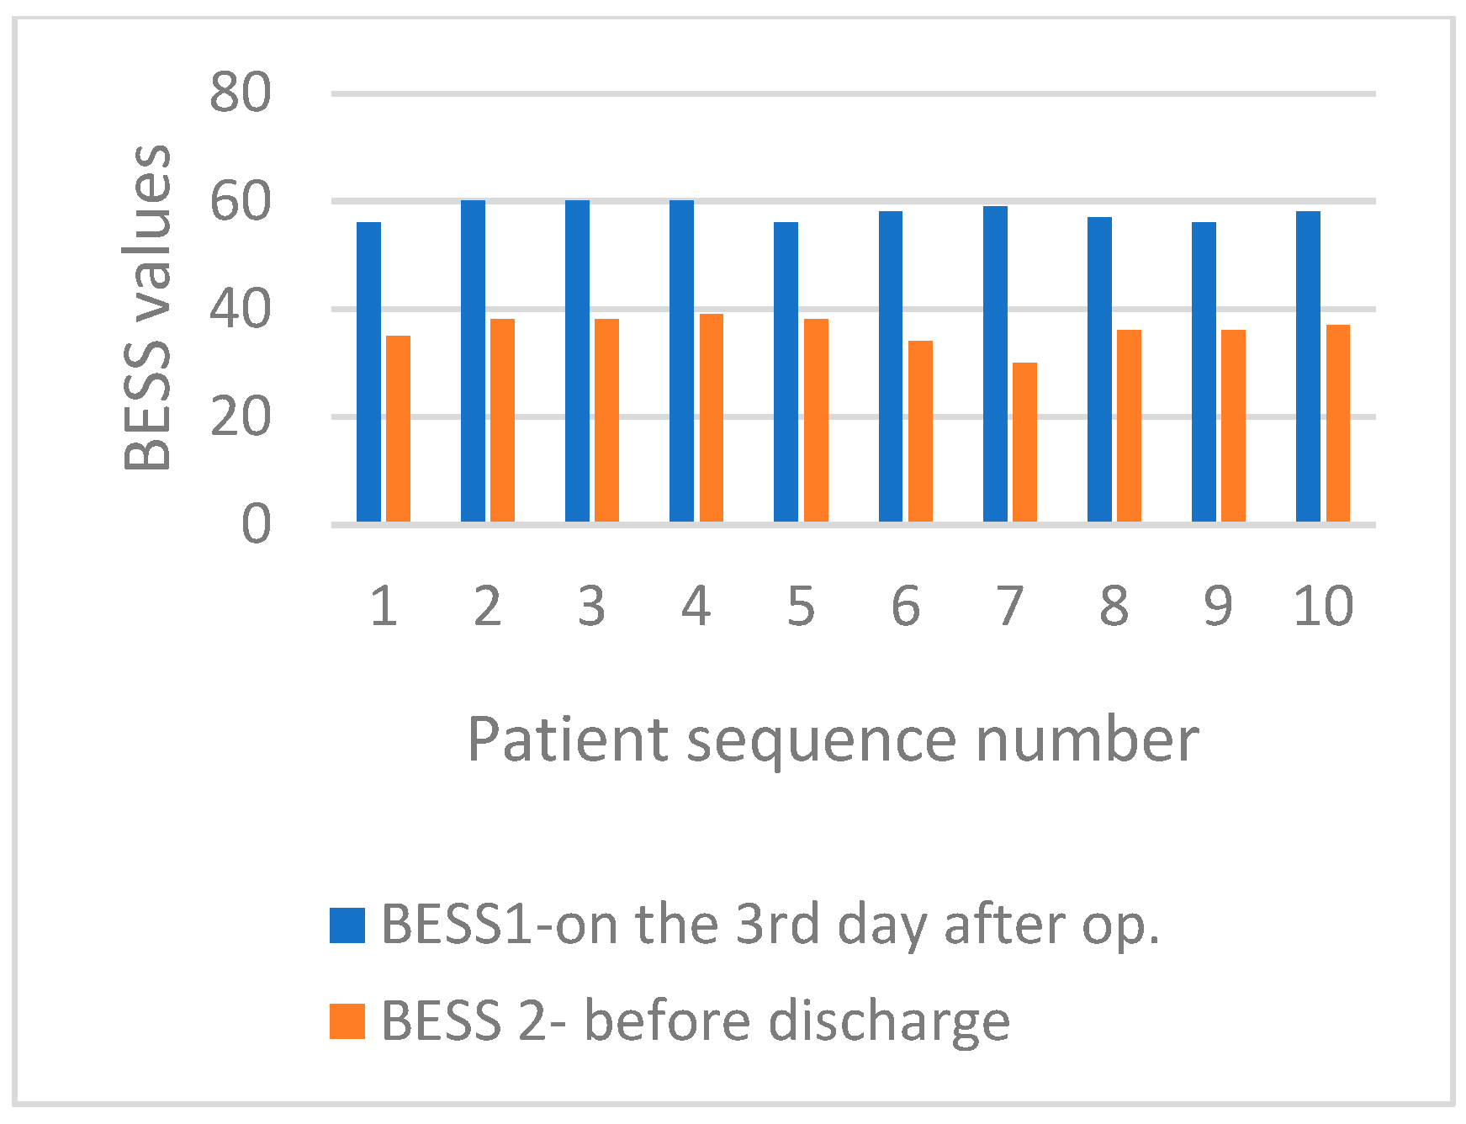
Task: Click the blue bar for patient 7
Action: [995, 364]
